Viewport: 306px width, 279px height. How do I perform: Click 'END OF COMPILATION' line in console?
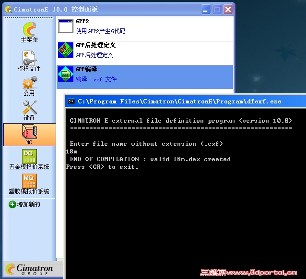coord(150,159)
